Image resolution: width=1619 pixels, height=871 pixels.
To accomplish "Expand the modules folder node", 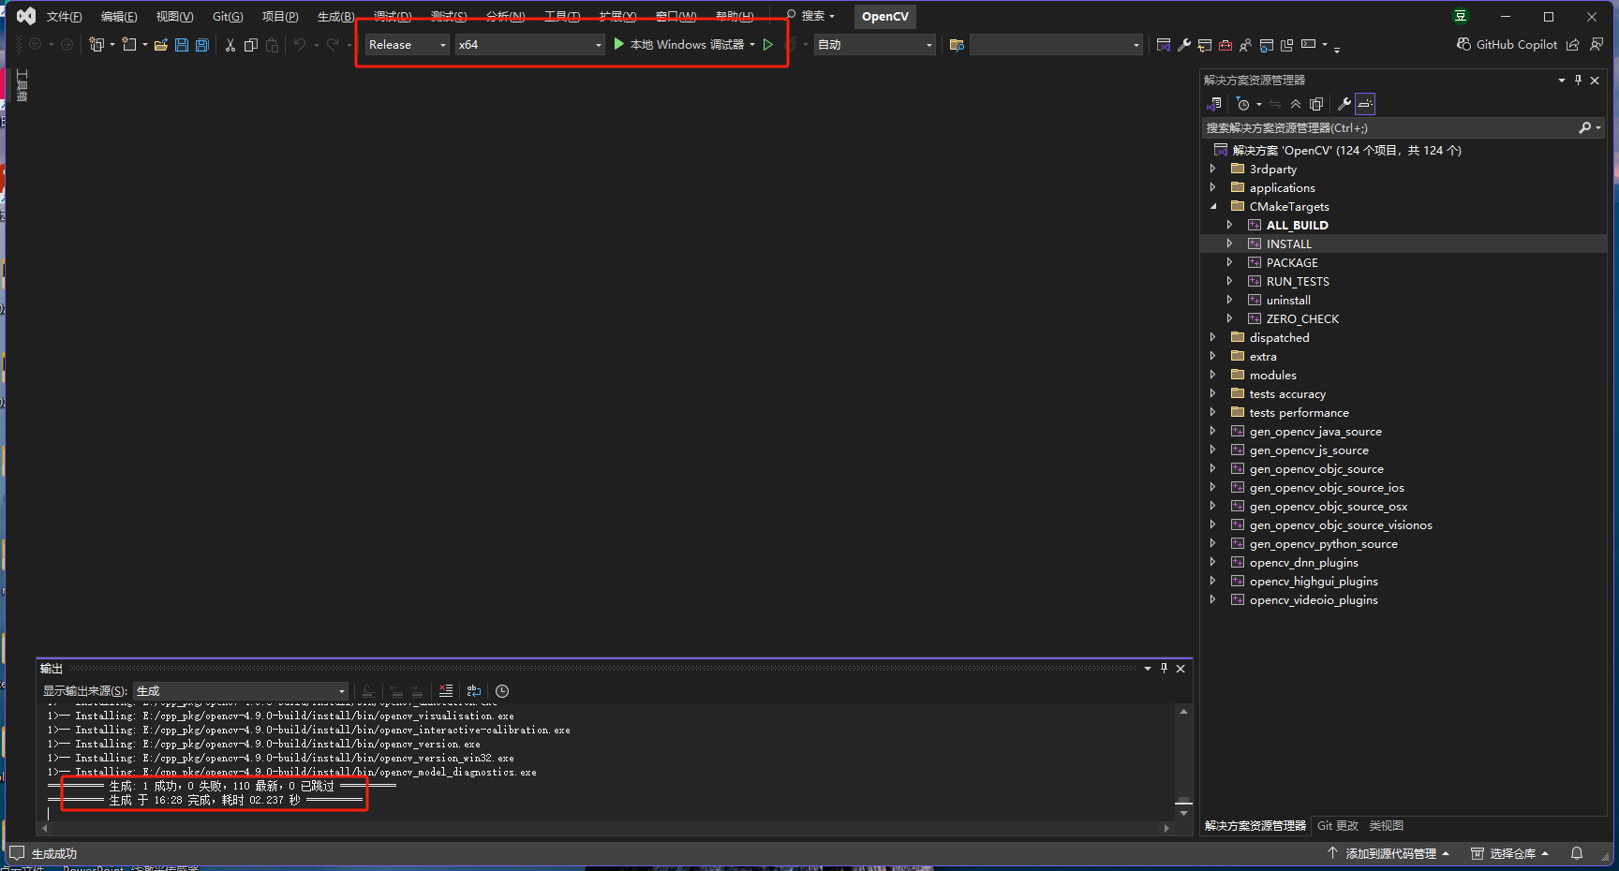I will coord(1213,375).
